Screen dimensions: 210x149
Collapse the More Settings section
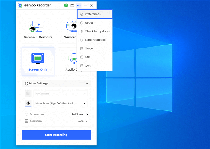pos(87,83)
